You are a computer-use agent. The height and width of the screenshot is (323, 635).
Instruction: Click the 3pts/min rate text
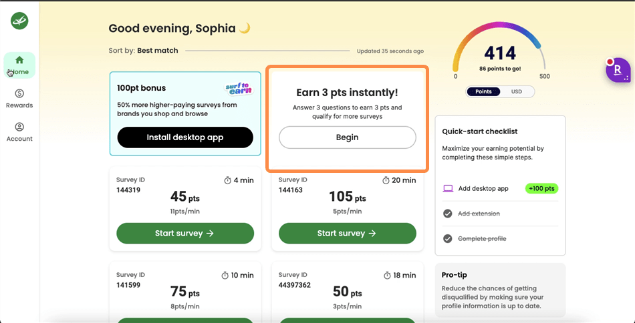348,306
